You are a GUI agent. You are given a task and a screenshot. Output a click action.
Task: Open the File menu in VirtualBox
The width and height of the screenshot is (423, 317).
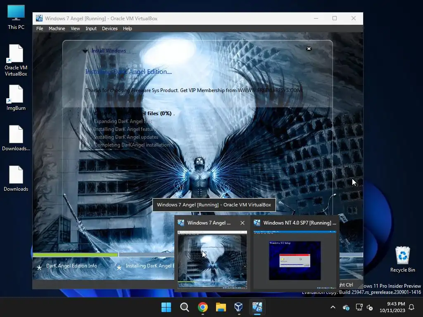(x=40, y=28)
